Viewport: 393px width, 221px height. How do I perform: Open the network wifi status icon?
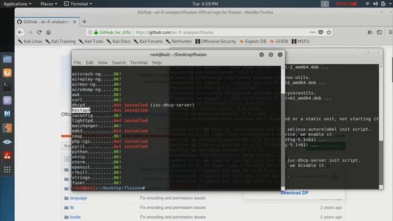tap(367, 4)
